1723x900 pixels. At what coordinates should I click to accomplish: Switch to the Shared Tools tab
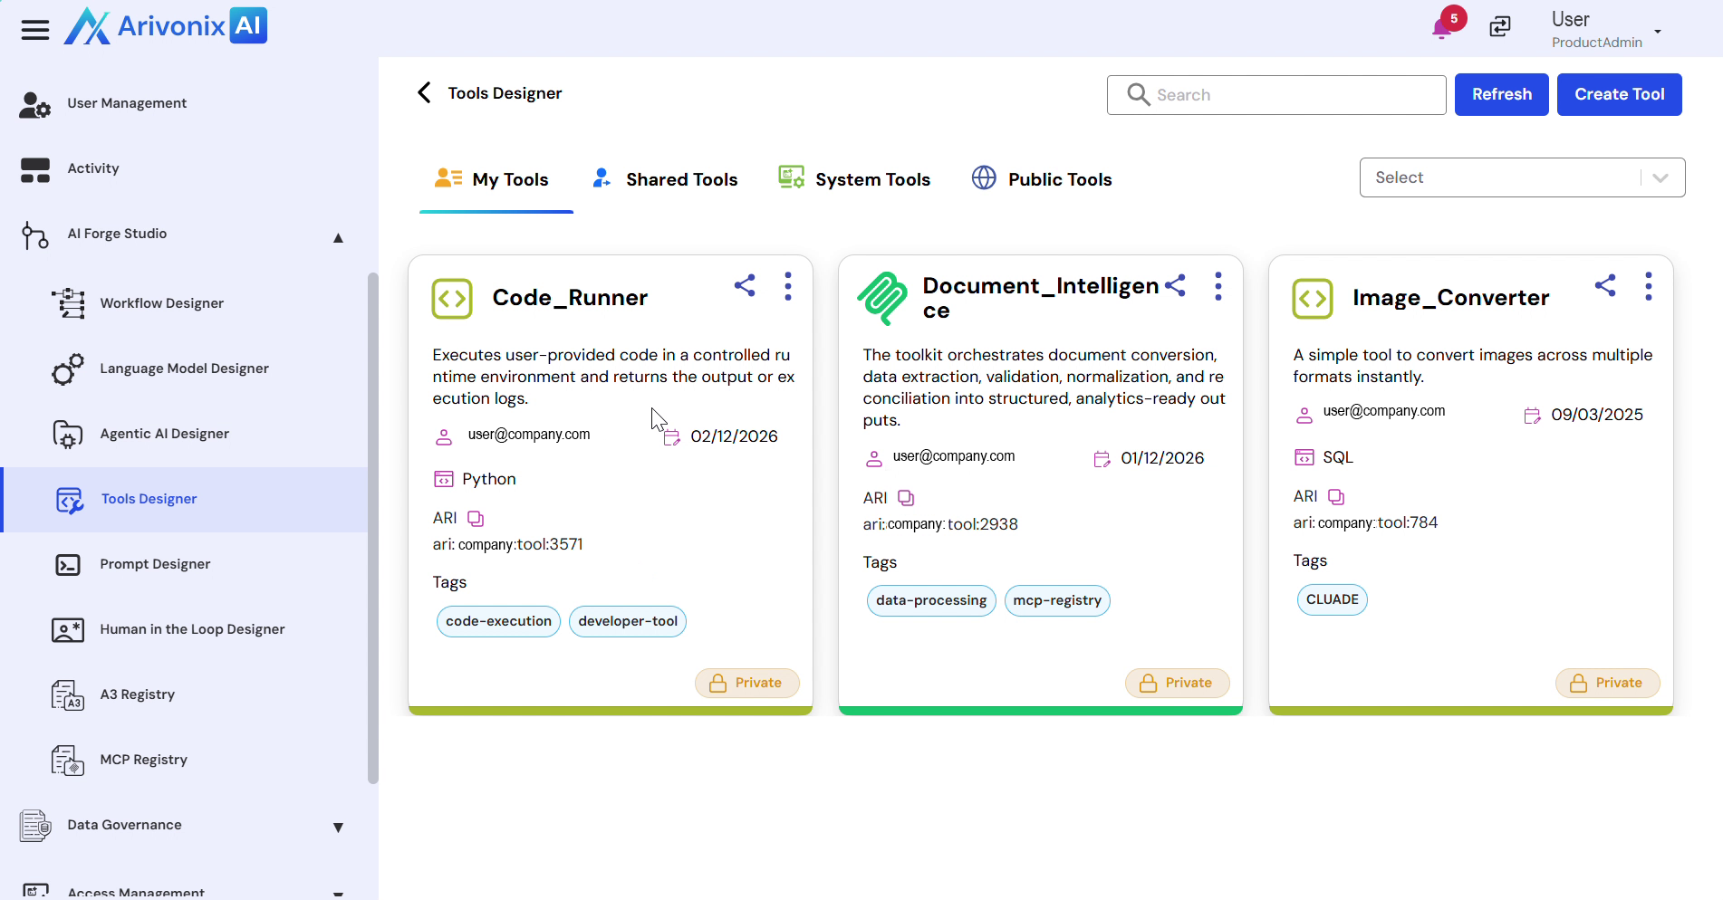coord(665,179)
